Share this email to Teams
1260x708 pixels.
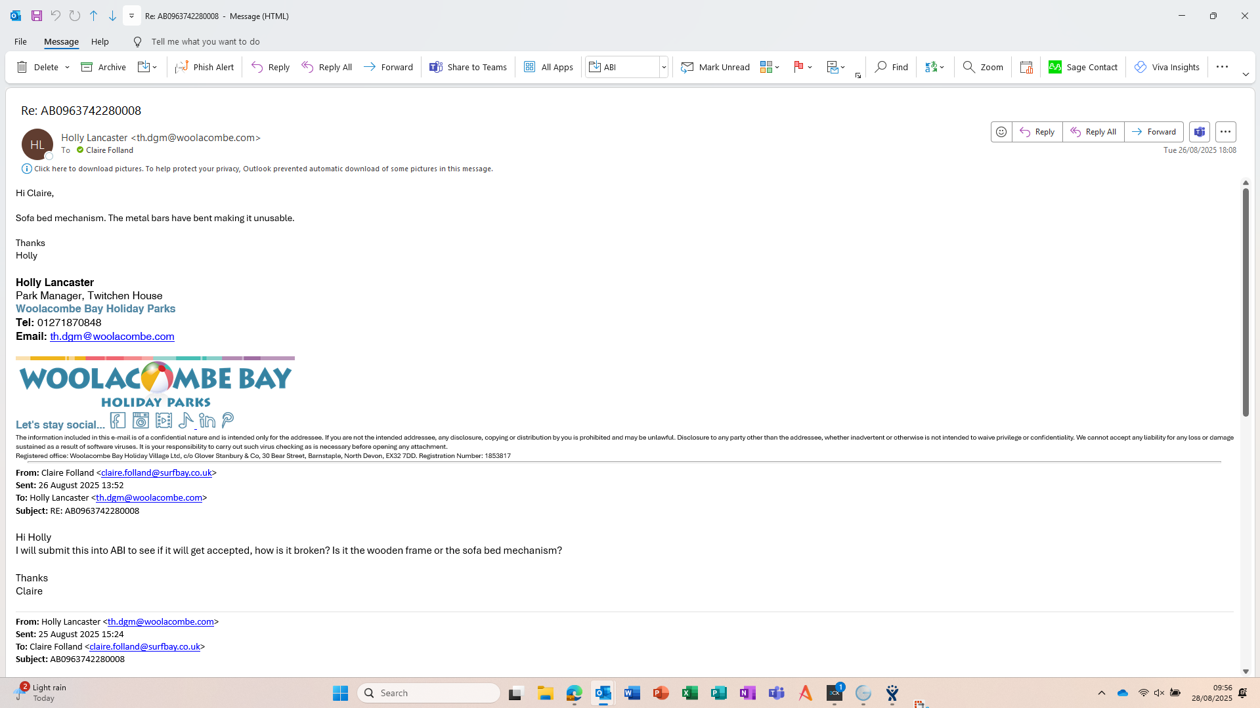[x=468, y=67]
